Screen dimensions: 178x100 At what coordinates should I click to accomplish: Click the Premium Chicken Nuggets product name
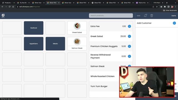[104, 46]
